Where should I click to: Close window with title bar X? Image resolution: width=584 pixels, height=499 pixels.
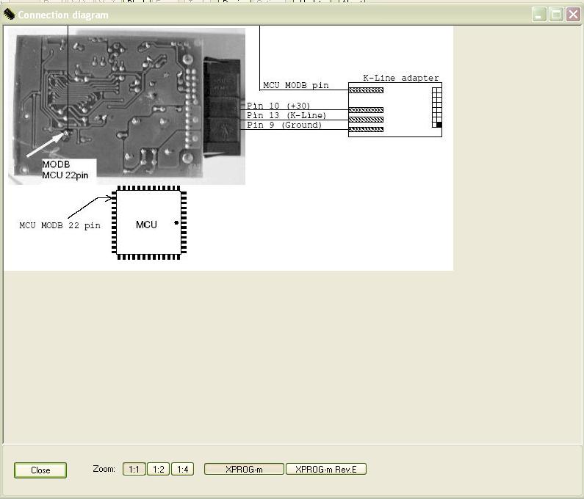573,15
